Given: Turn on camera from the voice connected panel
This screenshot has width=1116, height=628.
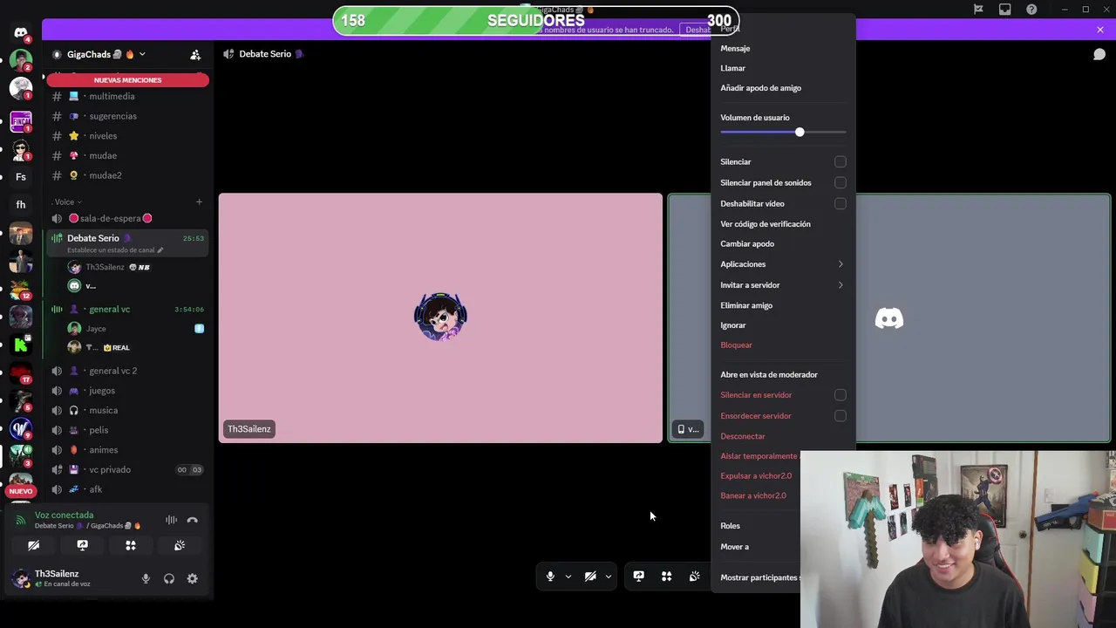Looking at the screenshot, I should [x=33, y=545].
